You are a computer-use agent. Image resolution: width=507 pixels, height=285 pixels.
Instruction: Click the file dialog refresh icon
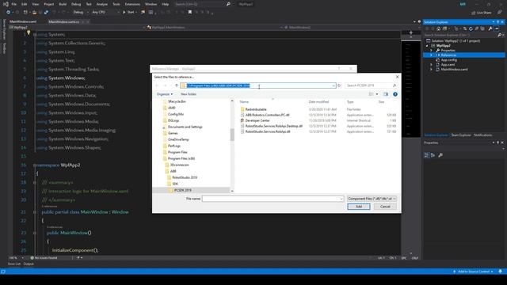(339, 85)
